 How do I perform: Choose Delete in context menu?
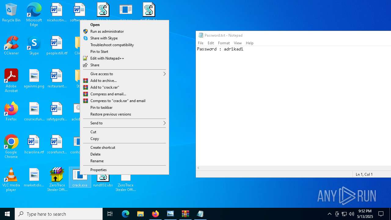[x=124, y=154]
